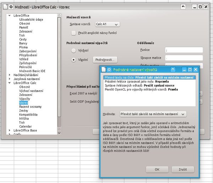Select Písma in the tree

[23, 47]
